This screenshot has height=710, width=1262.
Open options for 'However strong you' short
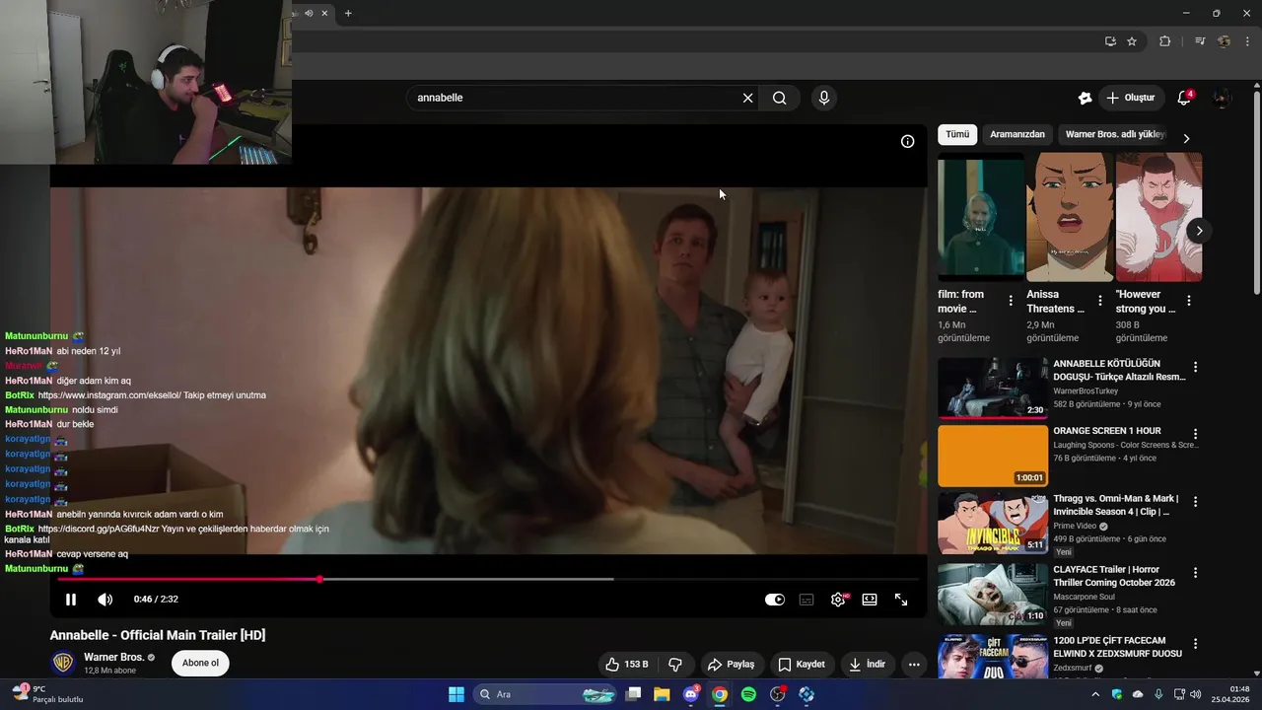click(x=1188, y=301)
